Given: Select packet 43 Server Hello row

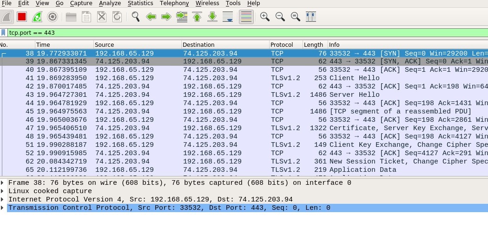Looking at the screenshot, I should [x=244, y=95].
